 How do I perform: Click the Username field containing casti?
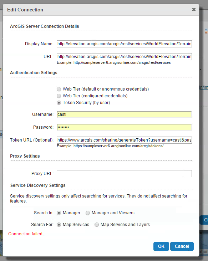(x=124, y=114)
